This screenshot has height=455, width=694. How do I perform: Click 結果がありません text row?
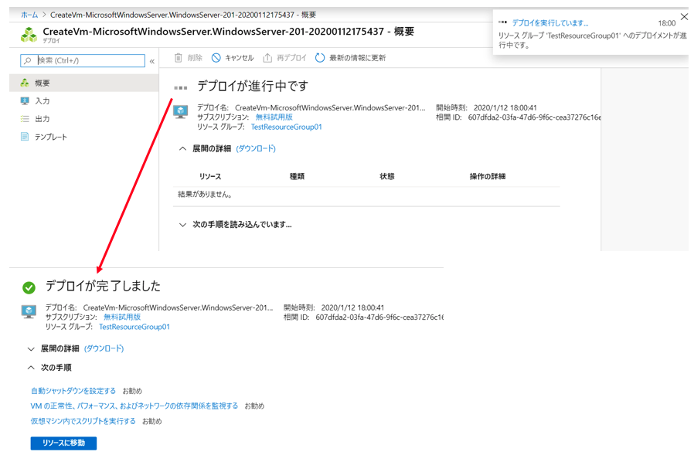click(205, 195)
